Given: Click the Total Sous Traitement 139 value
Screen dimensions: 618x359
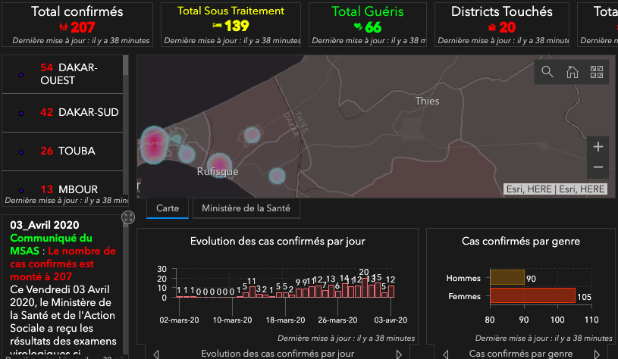Looking at the screenshot, I should [237, 26].
